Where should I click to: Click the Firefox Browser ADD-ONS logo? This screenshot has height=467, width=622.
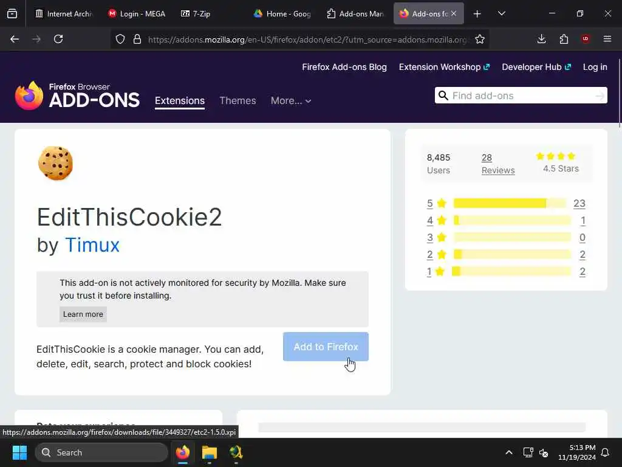point(77,95)
